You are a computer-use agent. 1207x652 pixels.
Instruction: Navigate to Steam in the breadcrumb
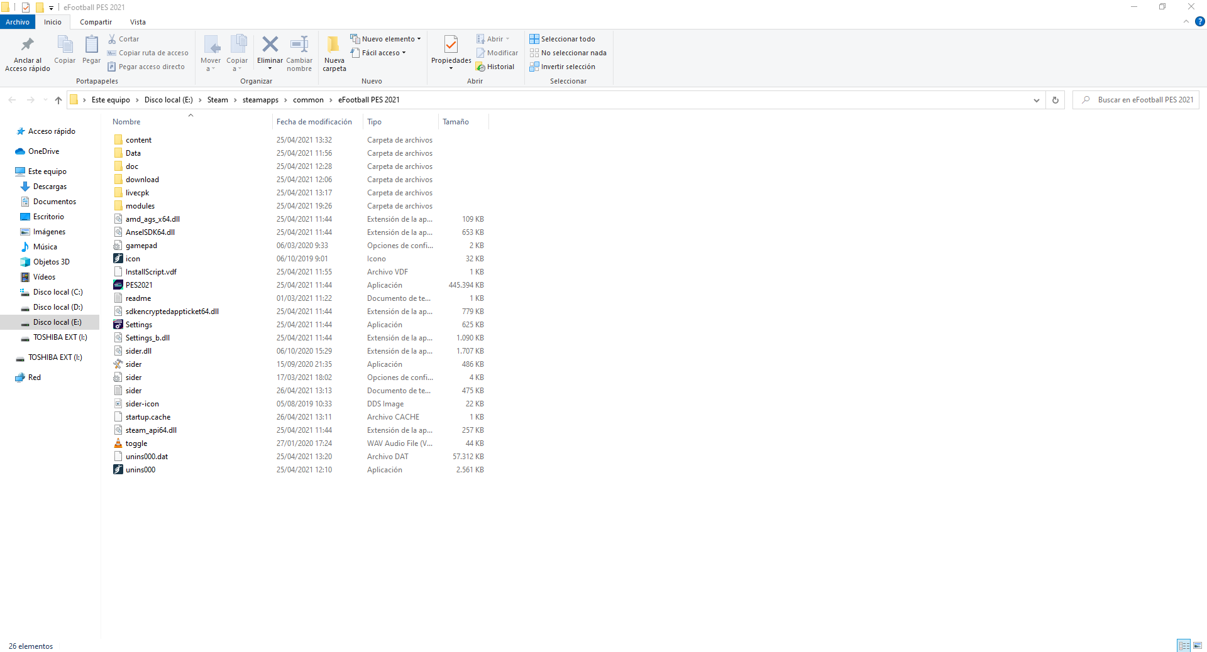pyautogui.click(x=218, y=100)
